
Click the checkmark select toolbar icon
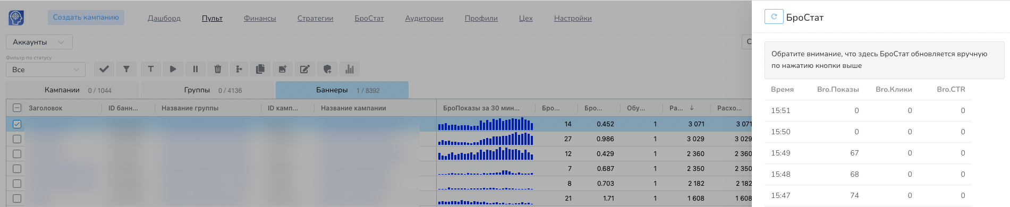click(104, 69)
